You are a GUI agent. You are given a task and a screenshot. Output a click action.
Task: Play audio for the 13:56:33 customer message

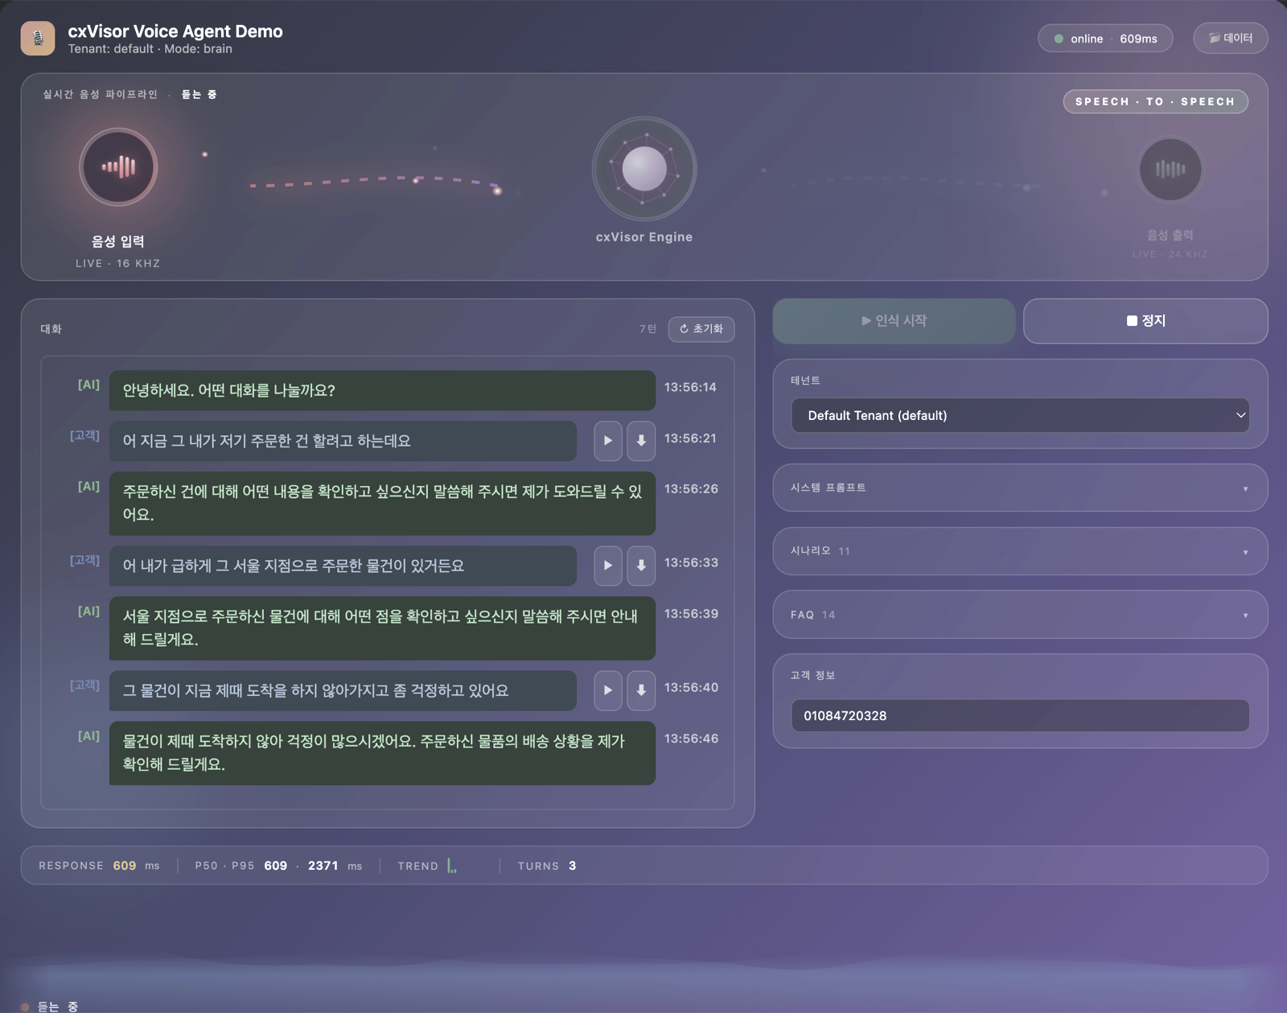pos(608,566)
